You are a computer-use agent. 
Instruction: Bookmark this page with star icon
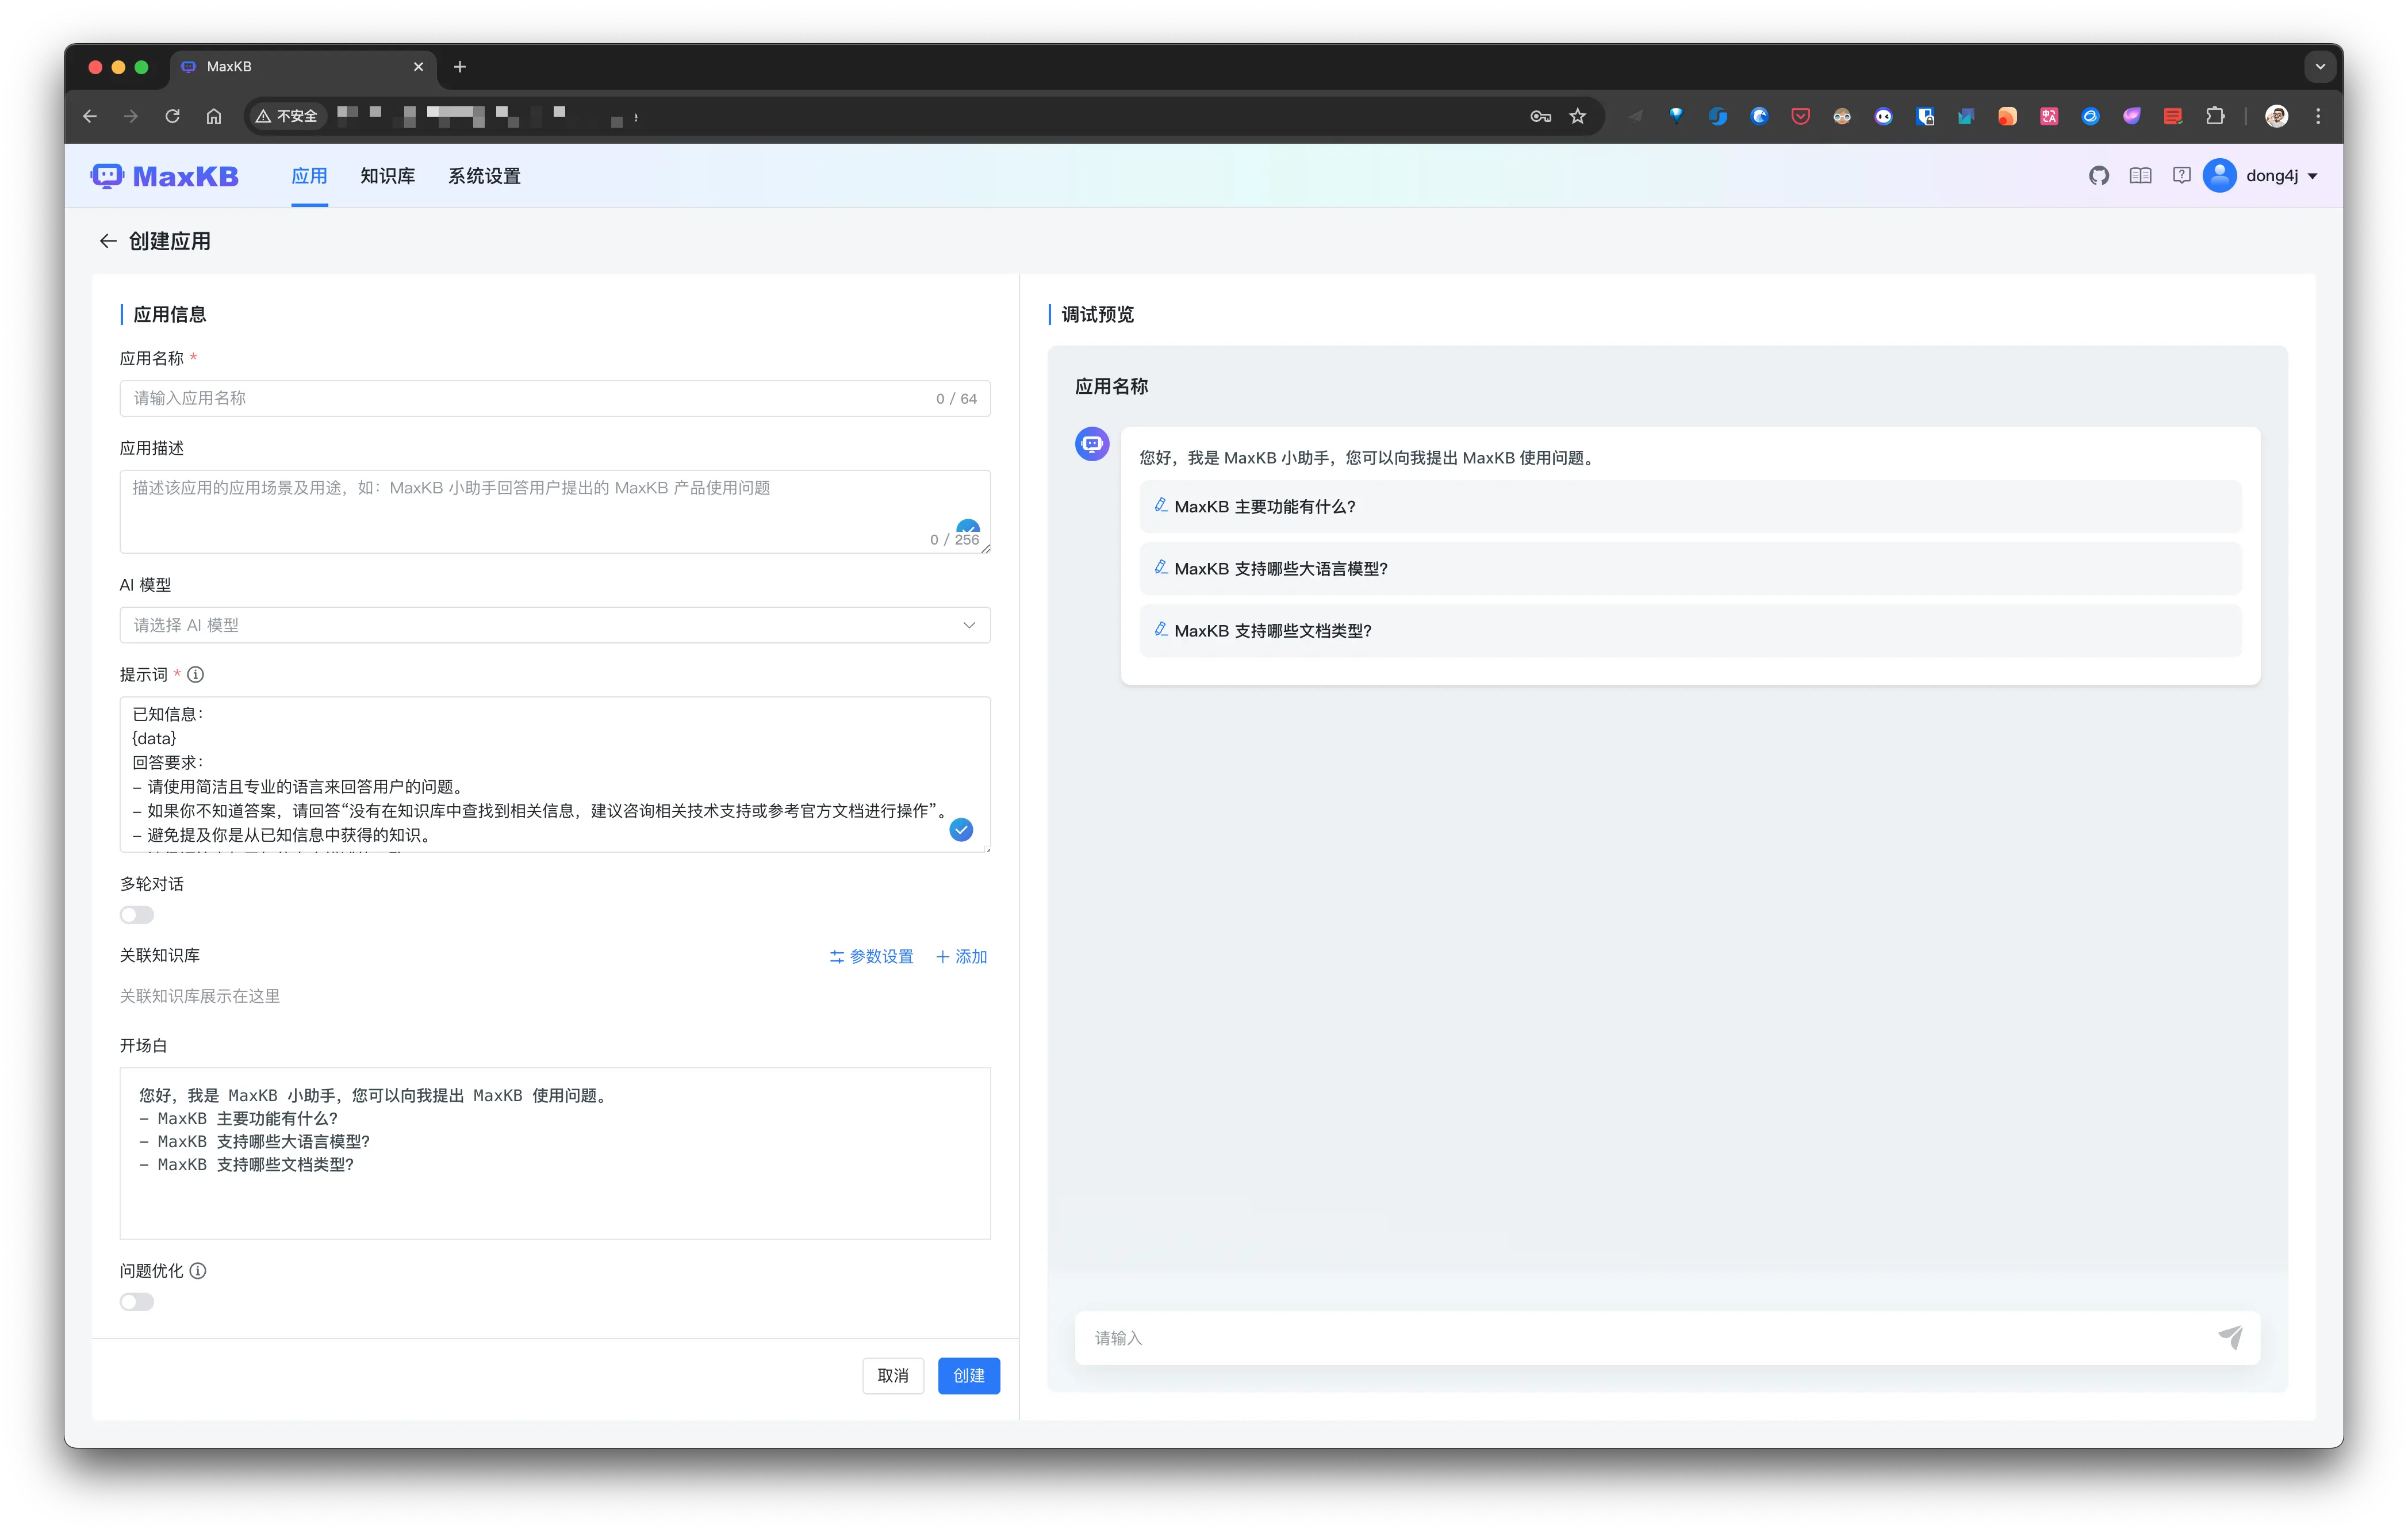(x=1577, y=117)
